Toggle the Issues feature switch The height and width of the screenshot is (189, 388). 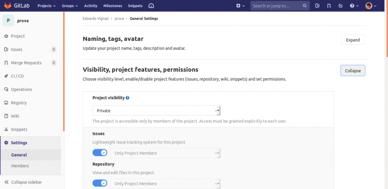click(100, 153)
